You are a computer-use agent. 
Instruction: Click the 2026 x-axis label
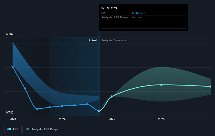[161, 119]
